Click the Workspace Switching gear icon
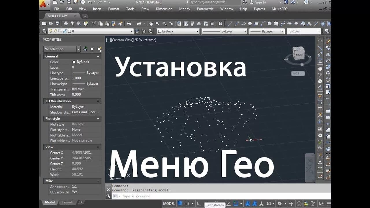This screenshot has height=208, width=370. click(x=280, y=204)
